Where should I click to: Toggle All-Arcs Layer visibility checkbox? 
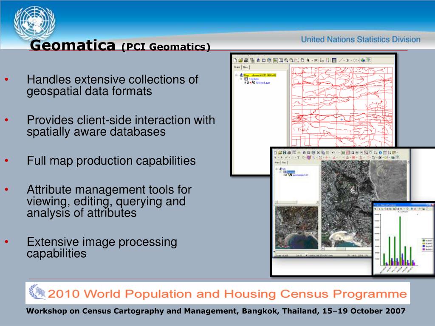(x=248, y=83)
